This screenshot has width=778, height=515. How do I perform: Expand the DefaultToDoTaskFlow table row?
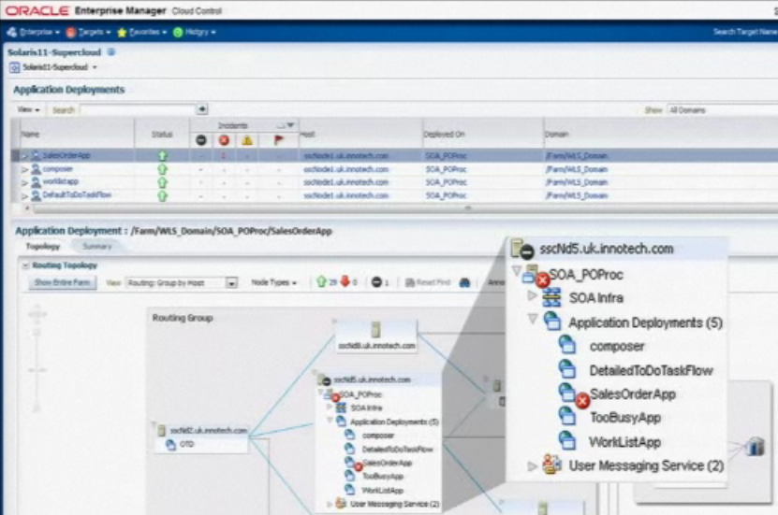(24, 195)
